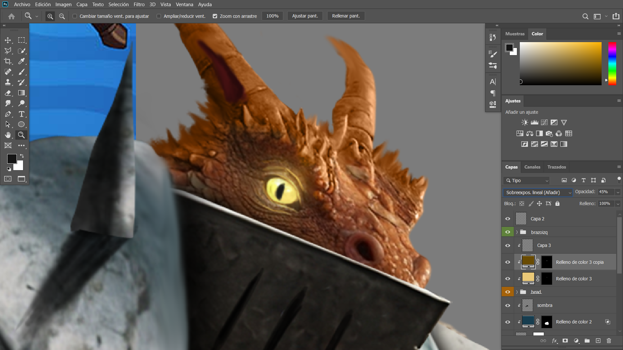
Task: Select the Move tool
Action: [x=8, y=40]
